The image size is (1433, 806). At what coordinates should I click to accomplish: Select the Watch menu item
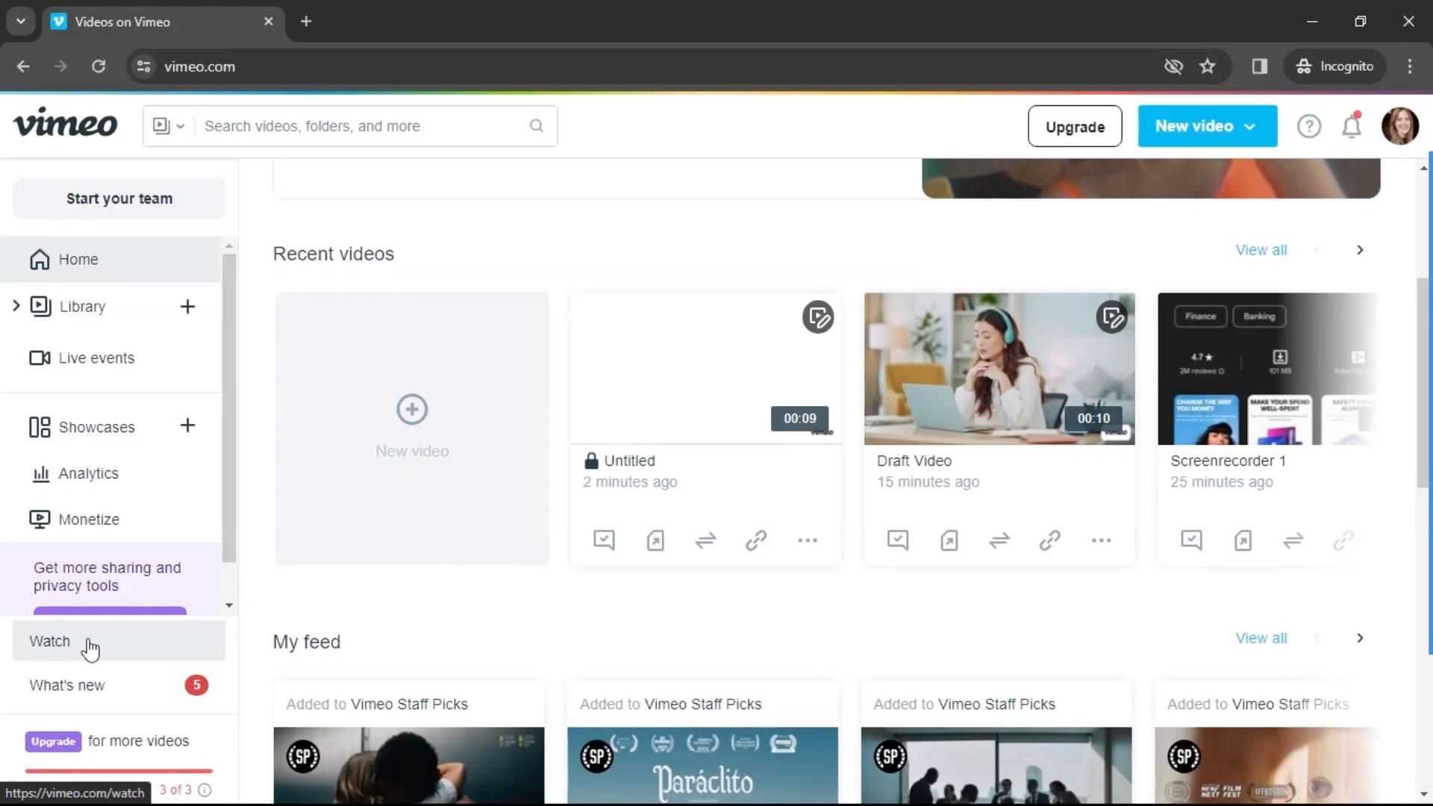(49, 640)
